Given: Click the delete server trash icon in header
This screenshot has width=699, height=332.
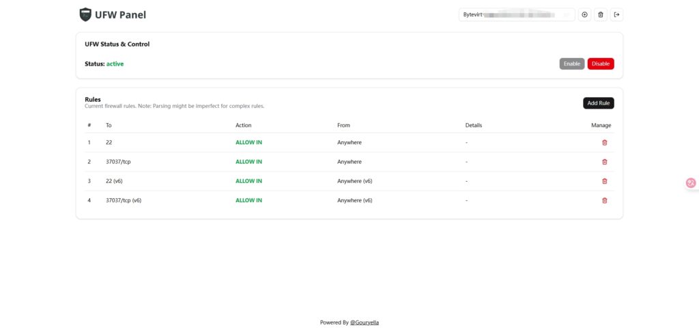Looking at the screenshot, I should (601, 14).
